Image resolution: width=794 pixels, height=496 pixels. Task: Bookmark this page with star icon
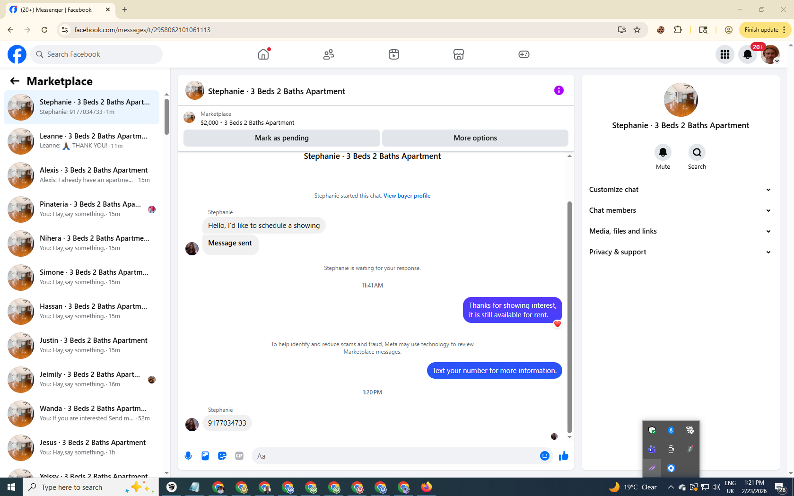pos(637,30)
